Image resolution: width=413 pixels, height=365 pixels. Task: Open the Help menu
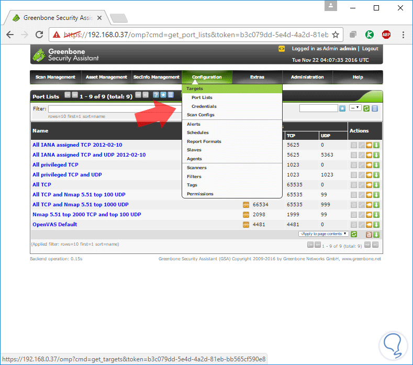pyautogui.click(x=358, y=77)
